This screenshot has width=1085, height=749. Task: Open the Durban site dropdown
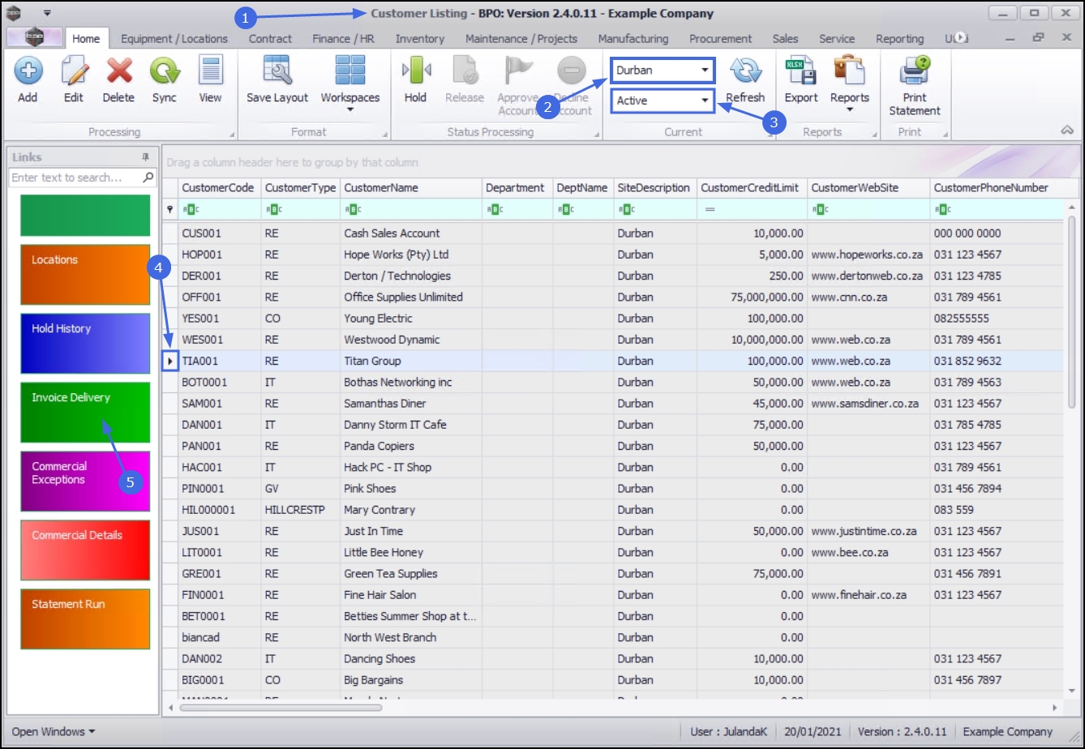pyautogui.click(x=705, y=71)
